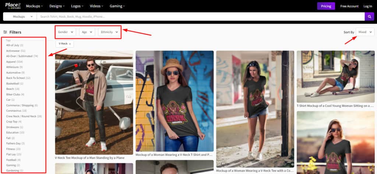Open the Gender filter dropdown
This screenshot has width=377, height=174.
tap(67, 32)
